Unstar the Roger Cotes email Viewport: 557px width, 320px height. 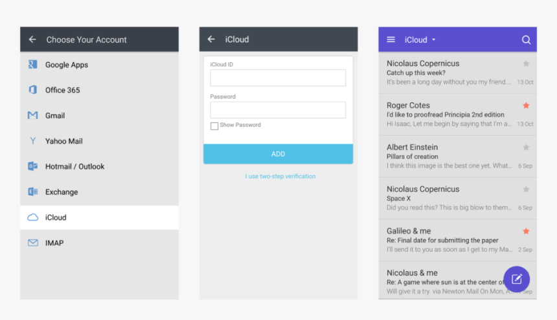point(526,105)
